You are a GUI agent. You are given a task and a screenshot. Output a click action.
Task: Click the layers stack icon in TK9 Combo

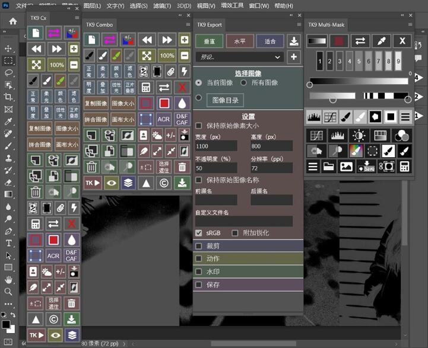(x=128, y=183)
